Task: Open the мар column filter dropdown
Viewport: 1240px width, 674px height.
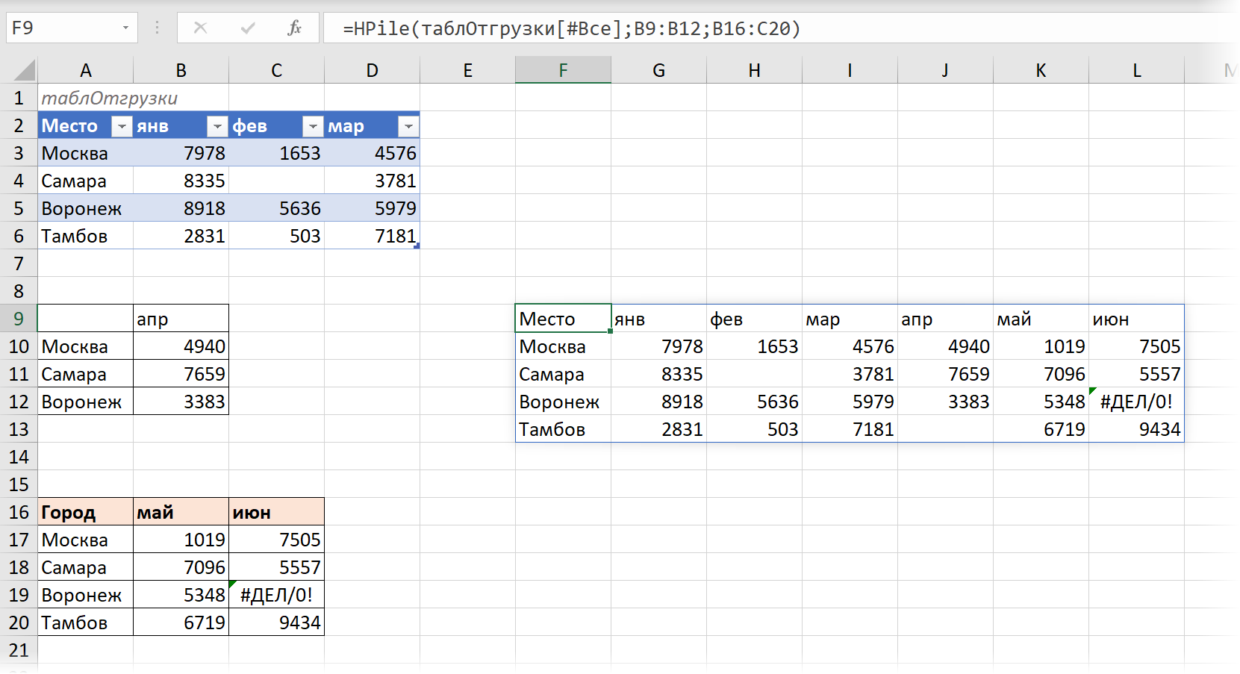Action: click(x=408, y=127)
